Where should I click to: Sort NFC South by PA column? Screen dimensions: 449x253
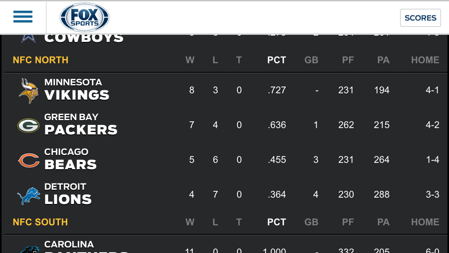click(383, 222)
